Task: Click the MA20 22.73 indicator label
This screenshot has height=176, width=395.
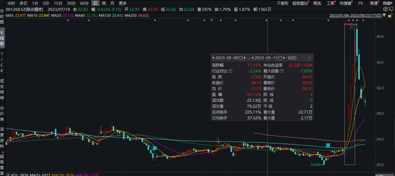Action: pyautogui.click(x=62, y=16)
